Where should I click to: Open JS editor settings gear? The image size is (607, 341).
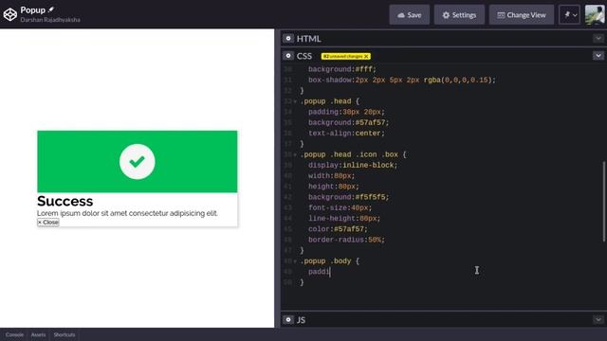click(x=288, y=320)
